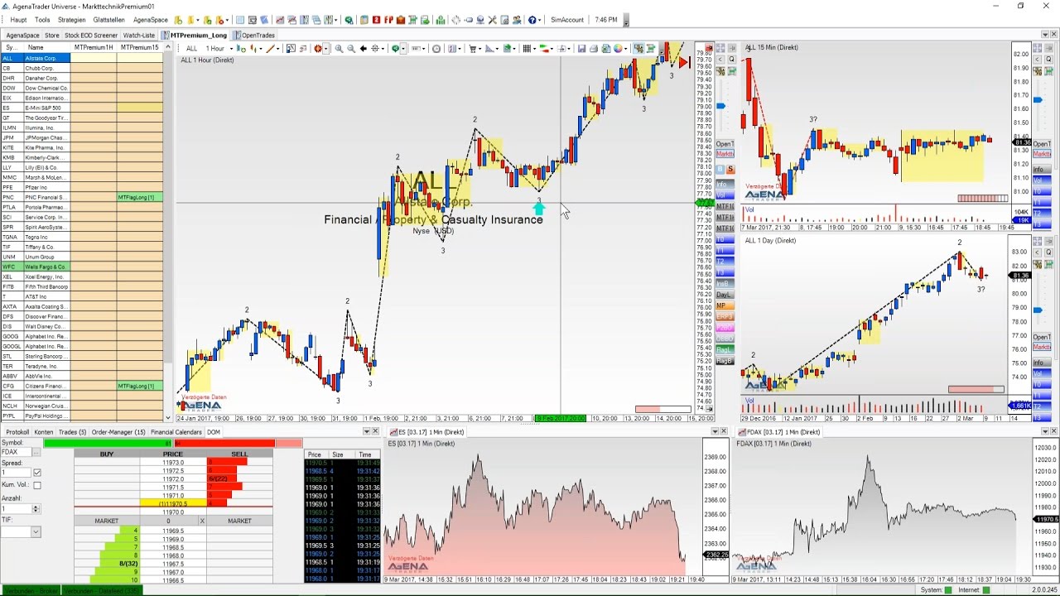The image size is (1060, 596).
Task: Open the help icon dropdown arrow
Action: coord(541,20)
